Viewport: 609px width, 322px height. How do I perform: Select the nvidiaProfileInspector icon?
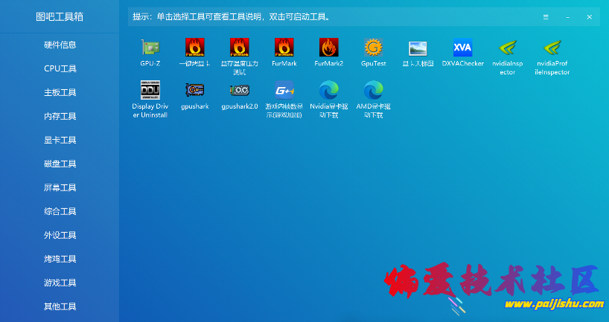pos(552,48)
